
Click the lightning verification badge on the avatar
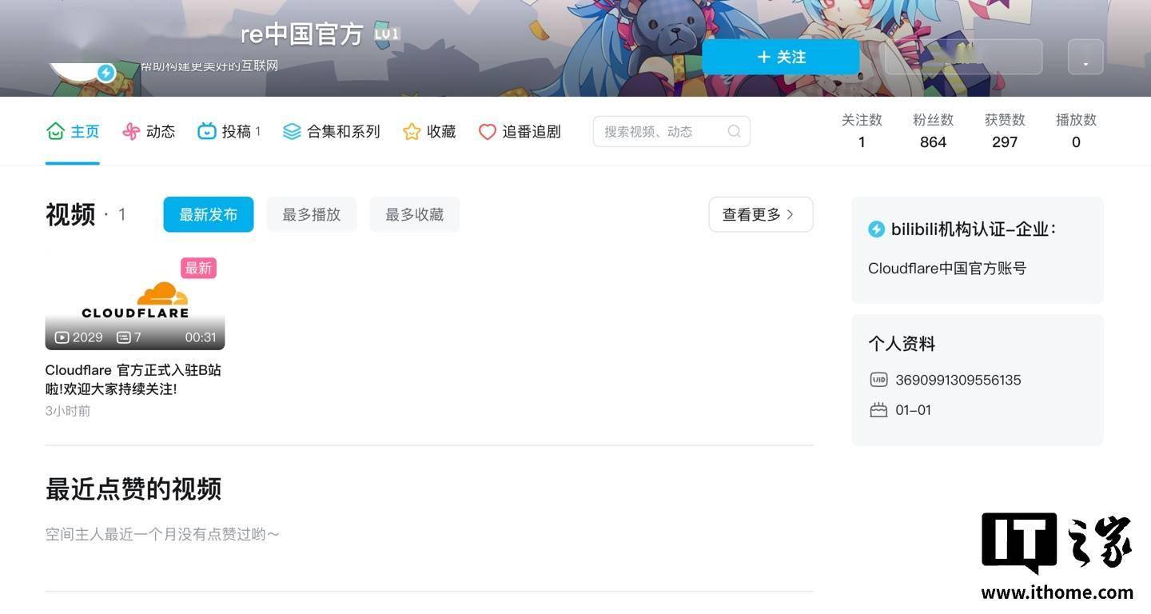tap(106, 74)
